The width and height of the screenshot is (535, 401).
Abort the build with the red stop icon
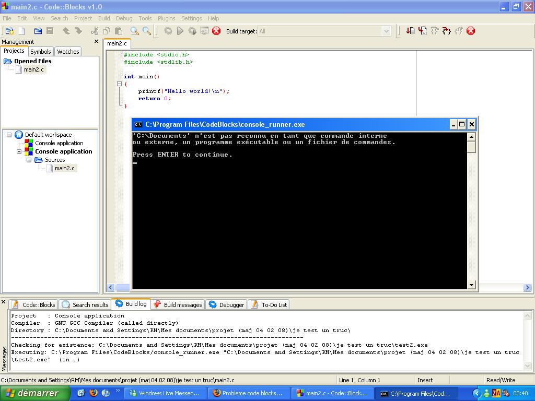point(216,31)
